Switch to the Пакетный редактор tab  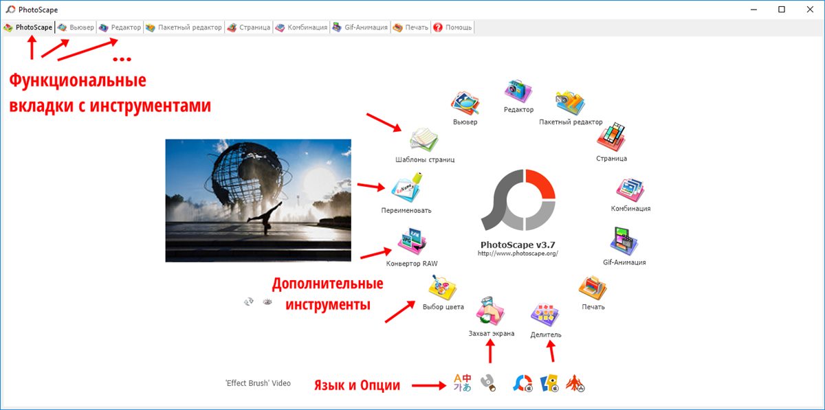[x=184, y=27]
